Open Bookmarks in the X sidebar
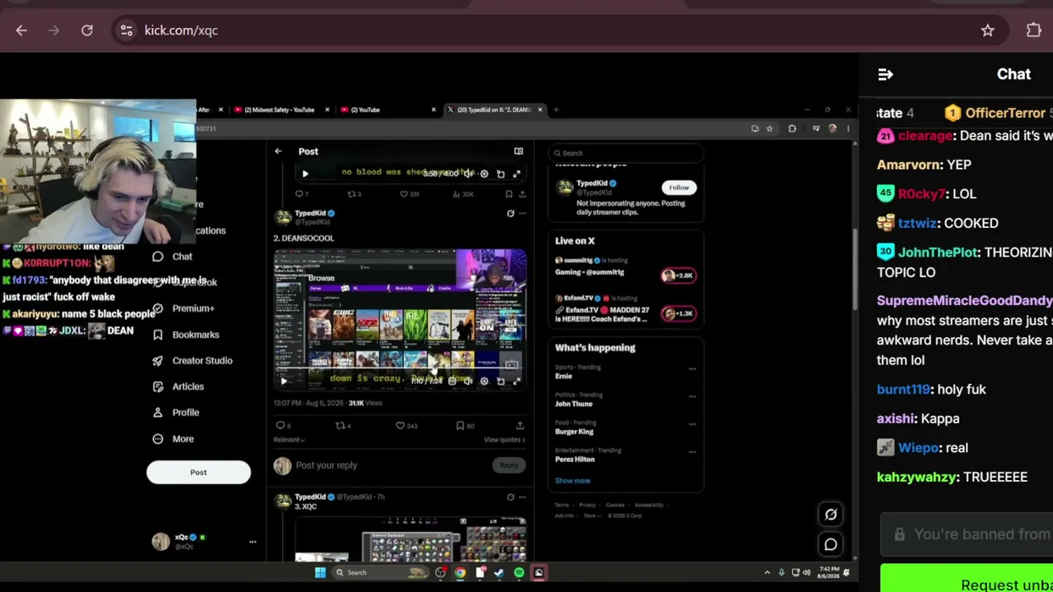Viewport: 1053px width, 592px height. coord(185,335)
